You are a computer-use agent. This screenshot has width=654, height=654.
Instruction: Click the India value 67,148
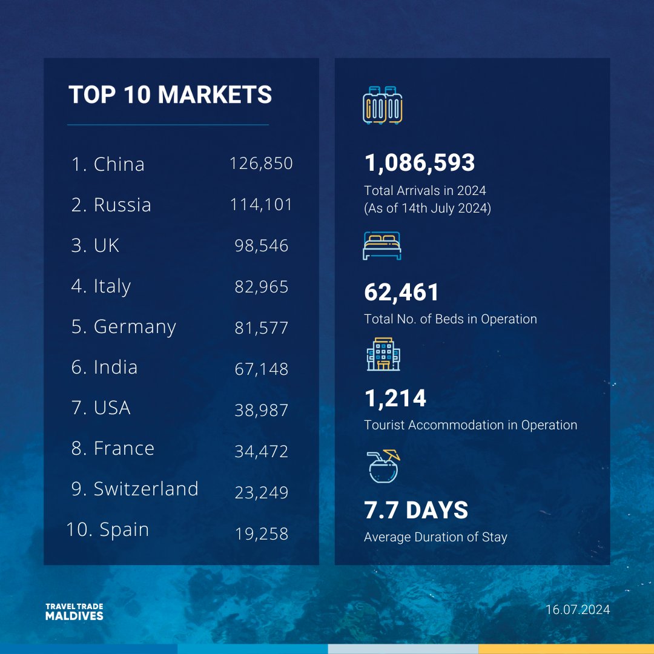262,369
